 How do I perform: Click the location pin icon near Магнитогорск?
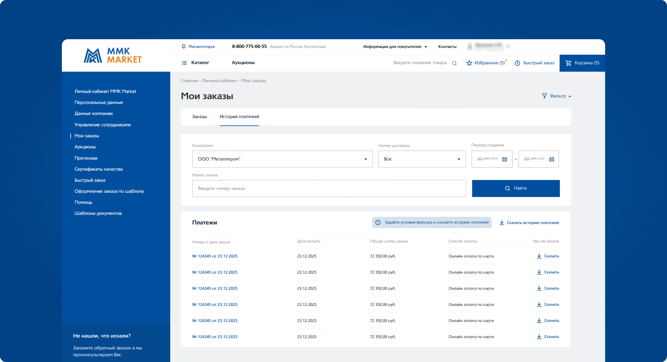pyautogui.click(x=184, y=46)
